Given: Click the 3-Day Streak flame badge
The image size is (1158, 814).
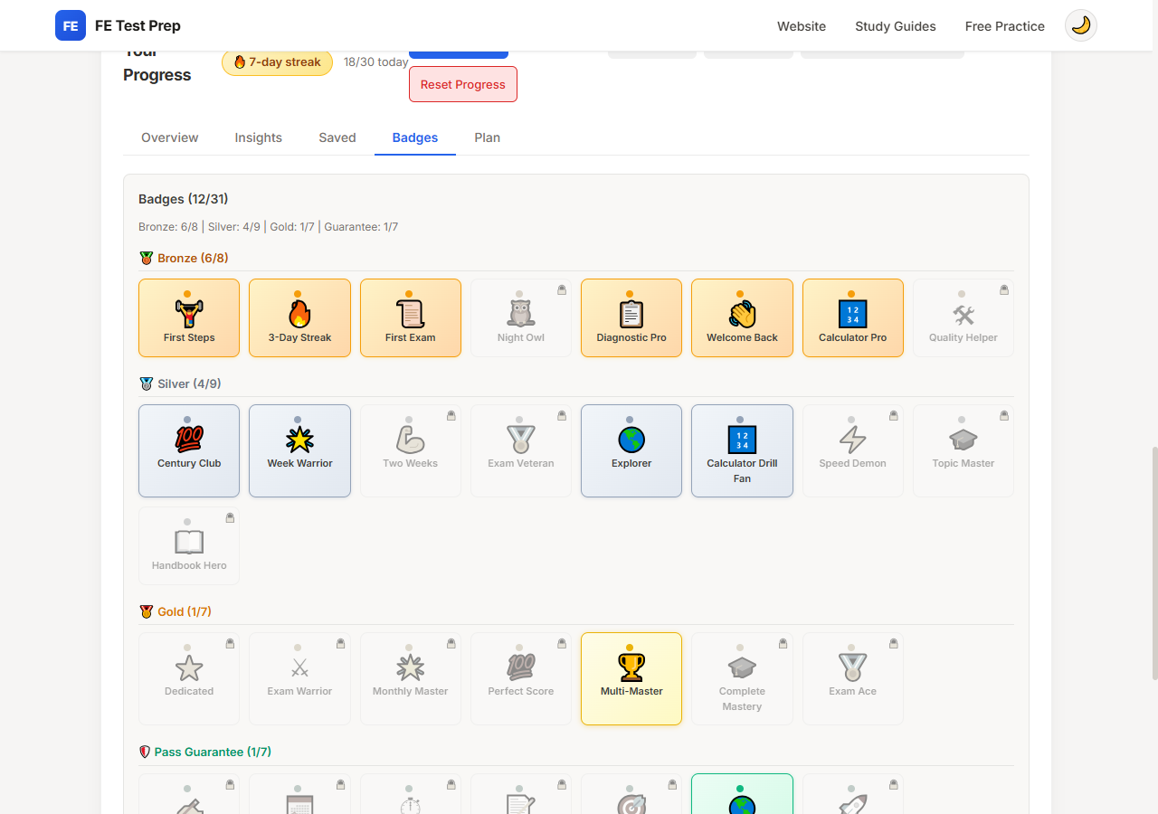Looking at the screenshot, I should [x=299, y=317].
